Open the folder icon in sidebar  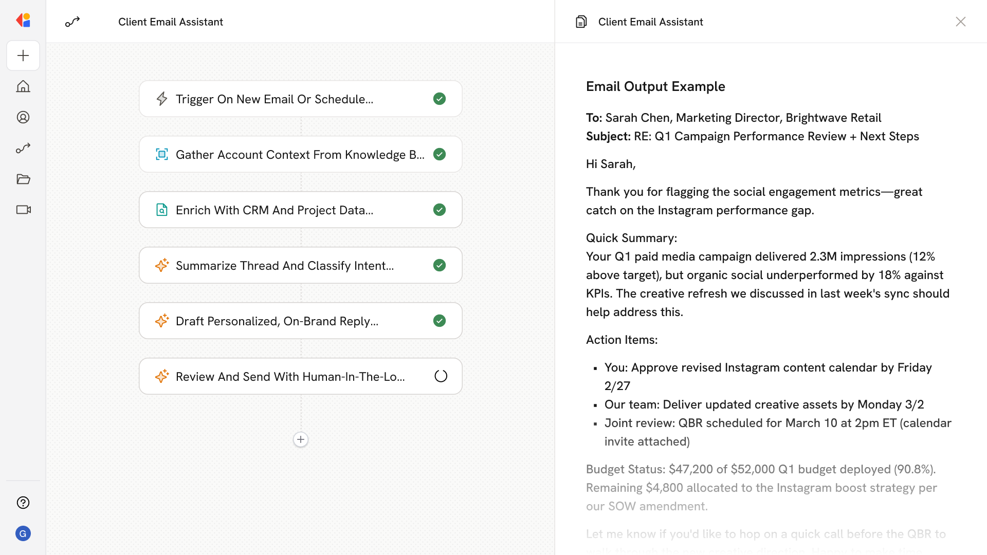[x=23, y=179]
